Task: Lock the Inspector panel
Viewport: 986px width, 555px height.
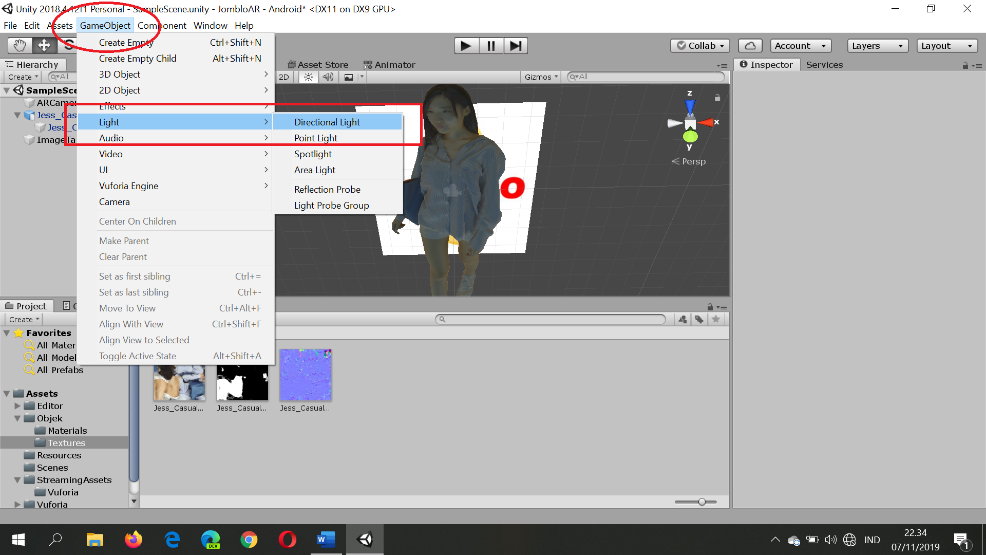Action: pos(965,65)
